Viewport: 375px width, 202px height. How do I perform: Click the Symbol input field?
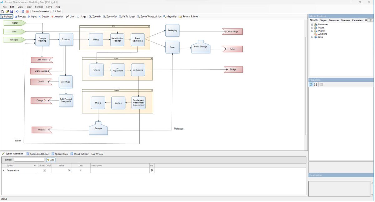click(29, 160)
